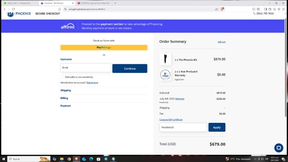Image resolution: width=288 pixels, height=162 pixels.
Task: Open the Brave Shields lion icon
Action: click(222, 9)
